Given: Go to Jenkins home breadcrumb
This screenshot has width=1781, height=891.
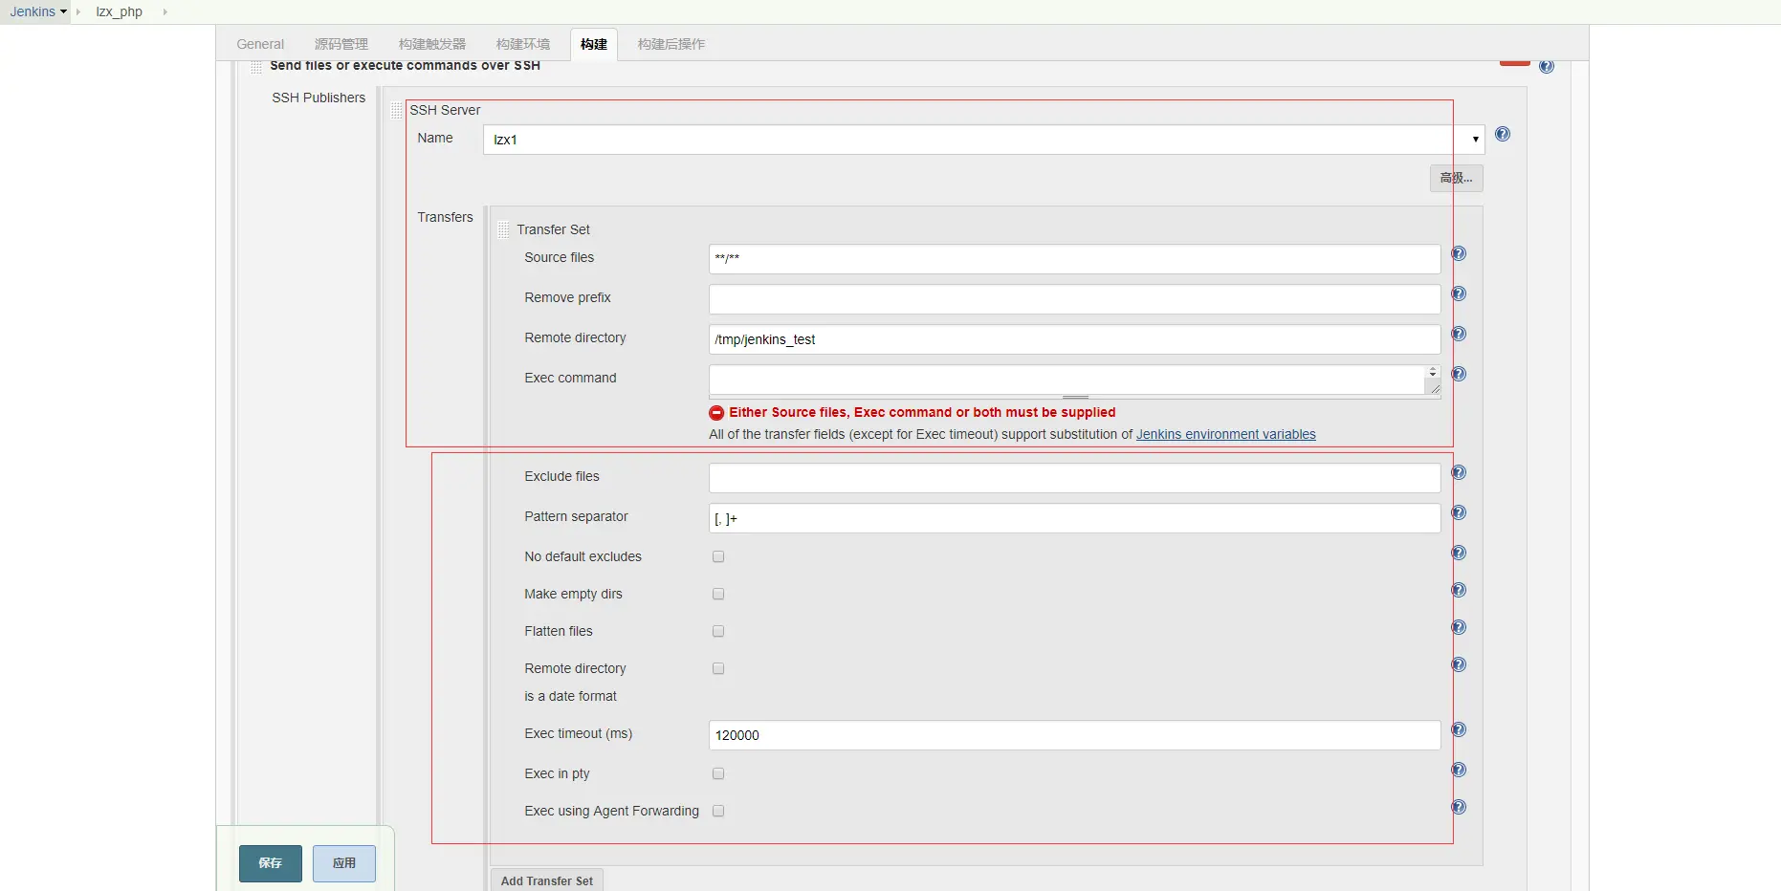Looking at the screenshot, I should [33, 11].
